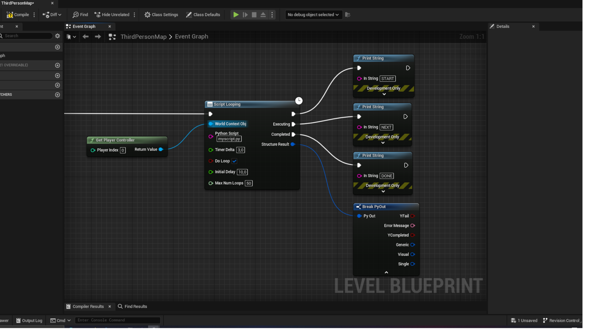Click the Stop simulation icon
The height and width of the screenshot is (331, 589).
[254, 15]
